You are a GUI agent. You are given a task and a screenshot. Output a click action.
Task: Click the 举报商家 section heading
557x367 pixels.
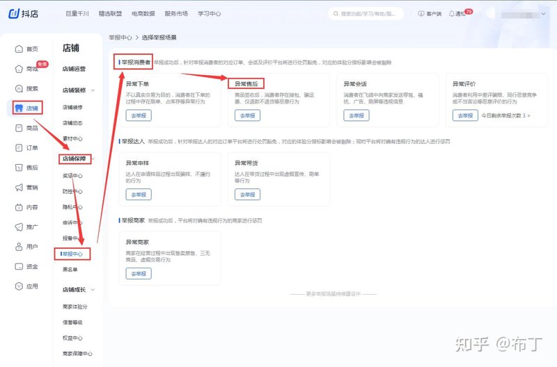133,220
